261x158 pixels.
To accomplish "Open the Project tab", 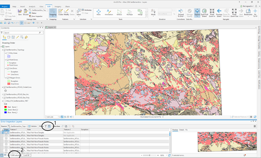I will (5, 7).
